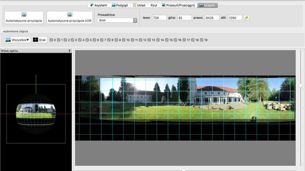Switch to the Układ tab
This screenshot has width=305, height=171.
(x=139, y=5)
